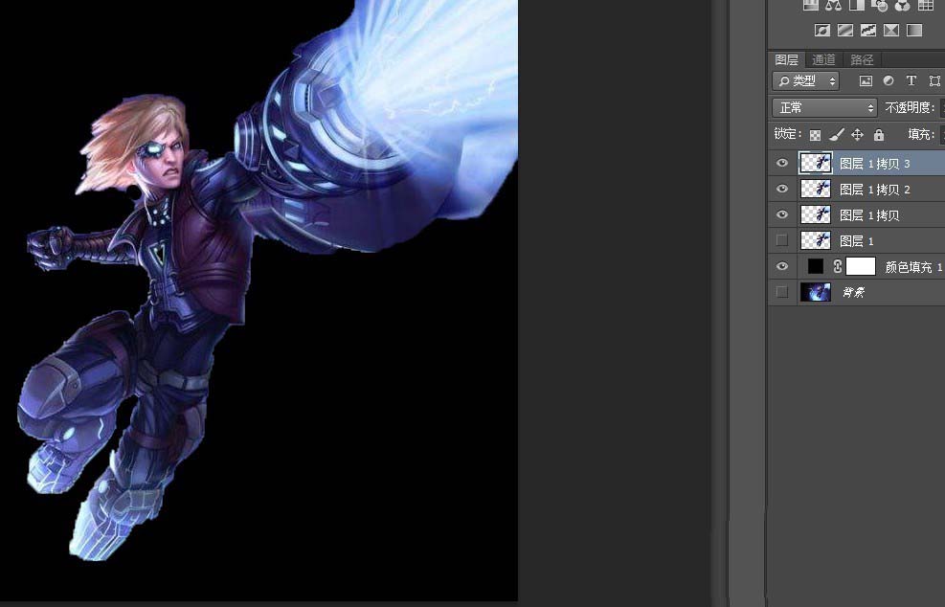
Task: Click the 背景 layer thumbnail
Action: click(816, 292)
